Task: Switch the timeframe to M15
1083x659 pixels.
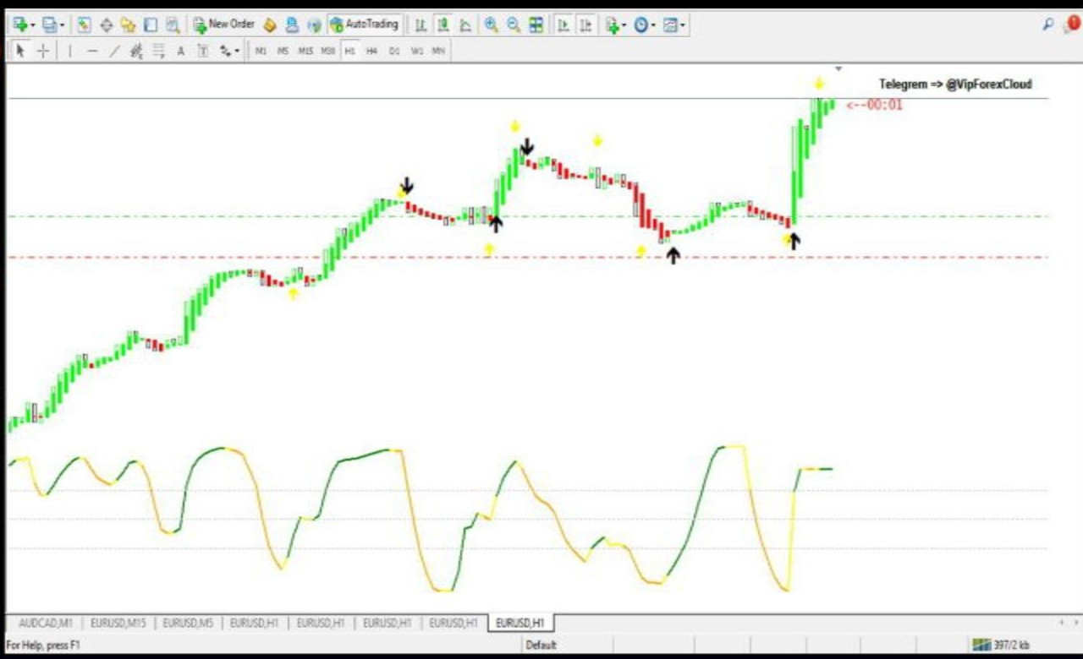Action: tap(305, 51)
